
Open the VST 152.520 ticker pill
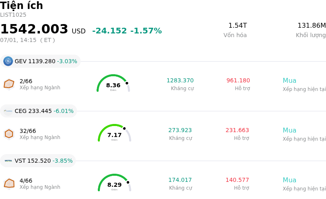click(38, 161)
